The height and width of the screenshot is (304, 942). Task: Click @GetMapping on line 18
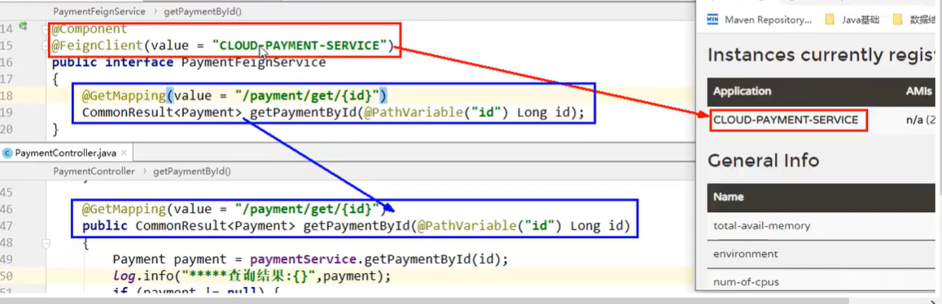click(x=124, y=96)
